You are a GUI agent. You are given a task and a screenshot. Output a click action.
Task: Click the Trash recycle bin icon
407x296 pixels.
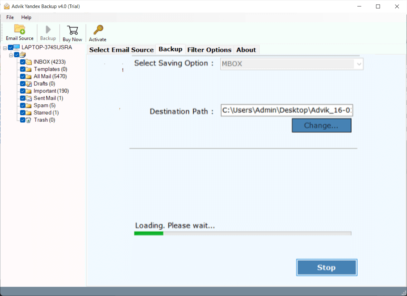click(x=28, y=120)
